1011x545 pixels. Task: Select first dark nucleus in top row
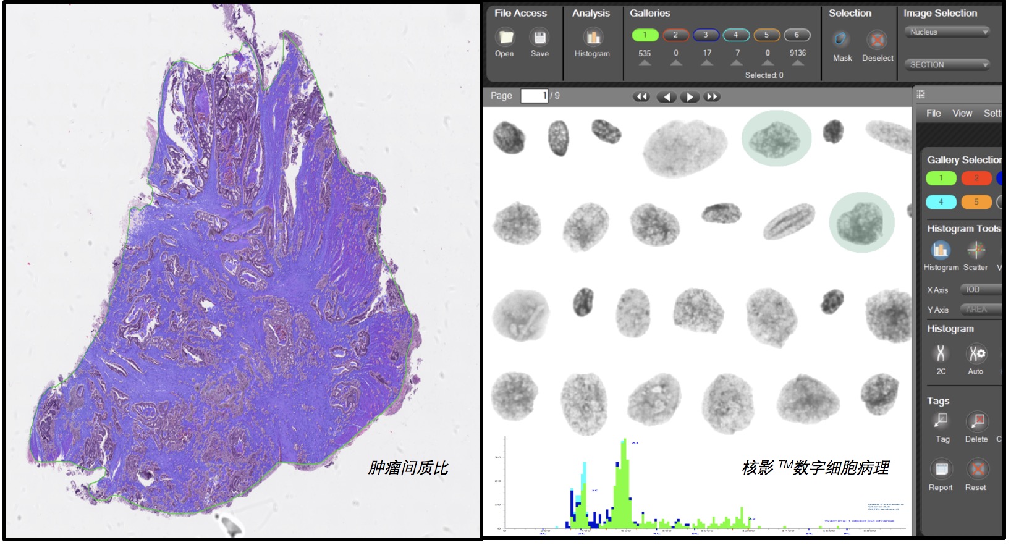pos(509,137)
